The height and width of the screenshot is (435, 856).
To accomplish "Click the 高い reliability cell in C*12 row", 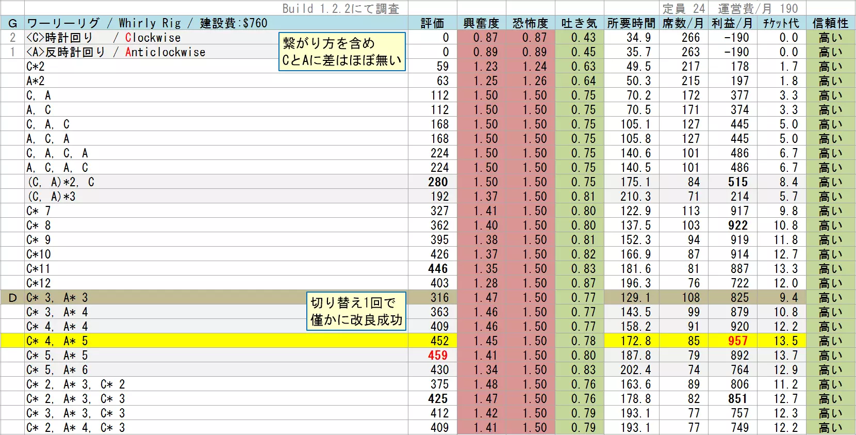I will 830,283.
